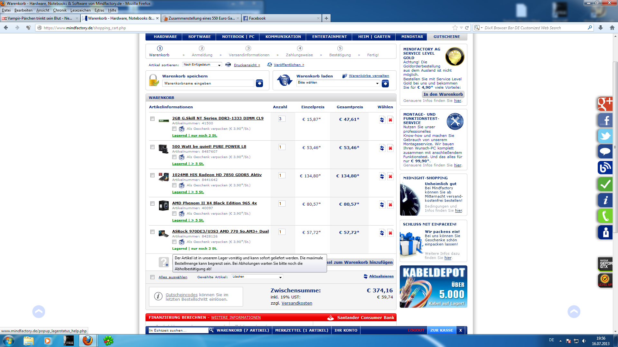Update quantity icon for be quiet! power supply
The image size is (618, 347).
[382, 148]
